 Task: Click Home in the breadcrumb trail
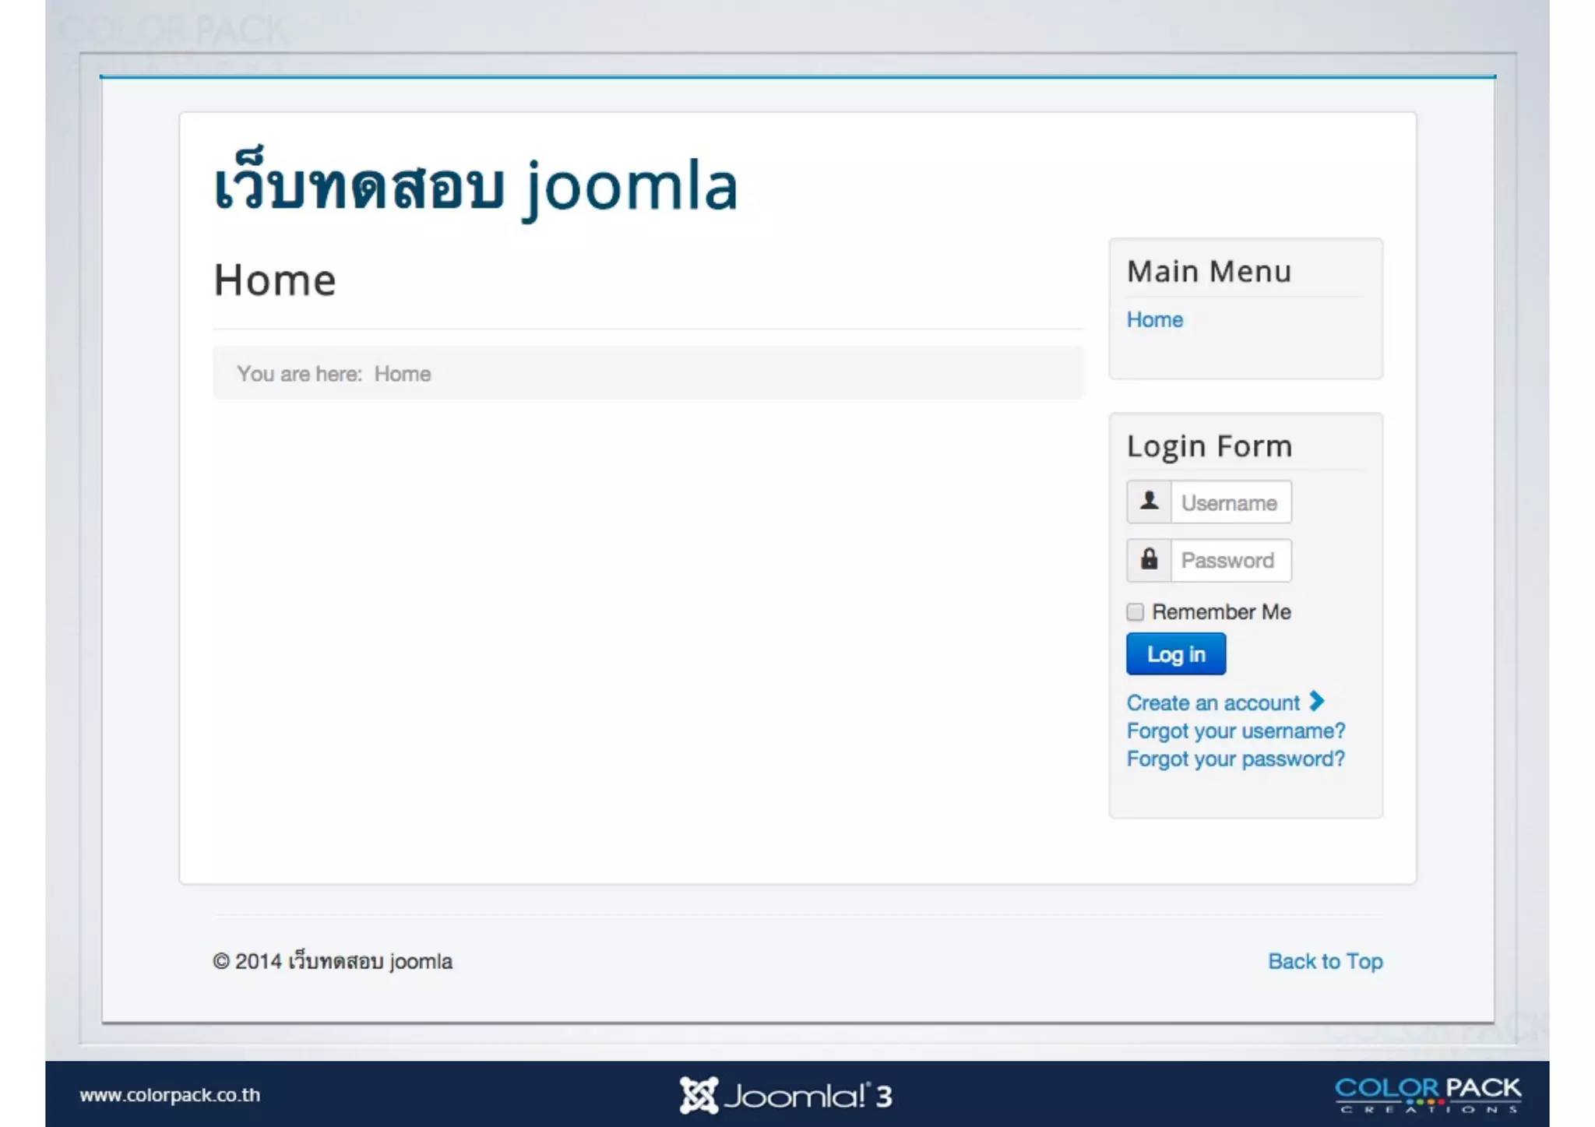(402, 374)
